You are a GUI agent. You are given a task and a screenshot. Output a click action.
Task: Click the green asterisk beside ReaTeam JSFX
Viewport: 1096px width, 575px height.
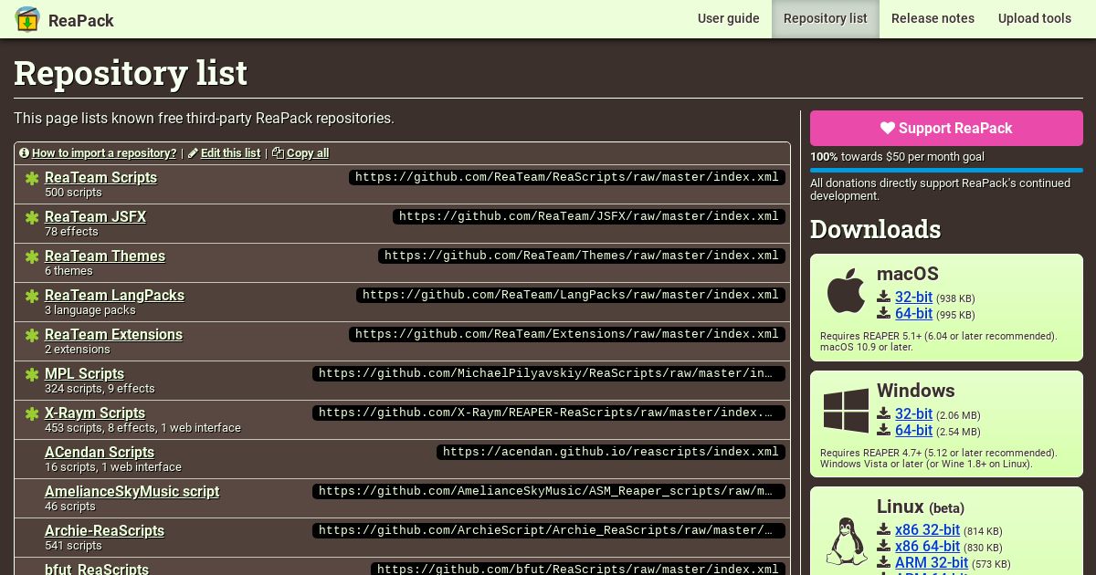pyautogui.click(x=32, y=218)
